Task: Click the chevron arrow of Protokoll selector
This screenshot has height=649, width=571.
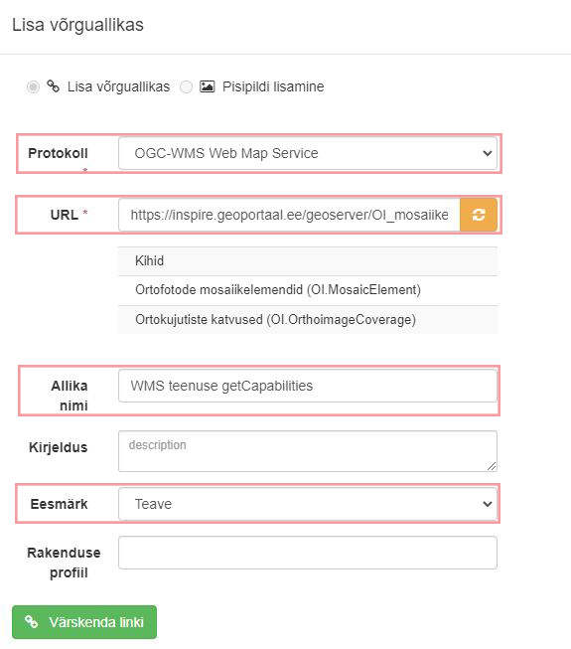Action: pyautogui.click(x=487, y=153)
